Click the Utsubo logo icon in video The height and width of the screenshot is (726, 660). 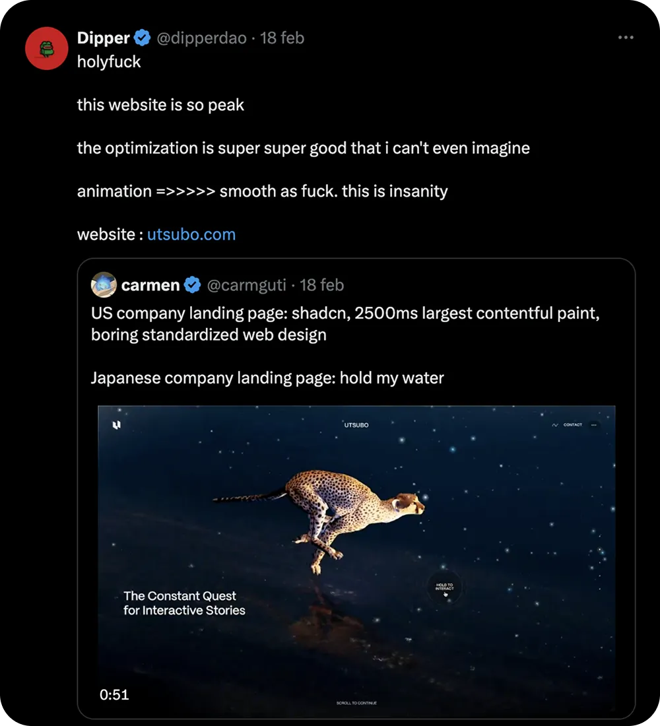117,426
